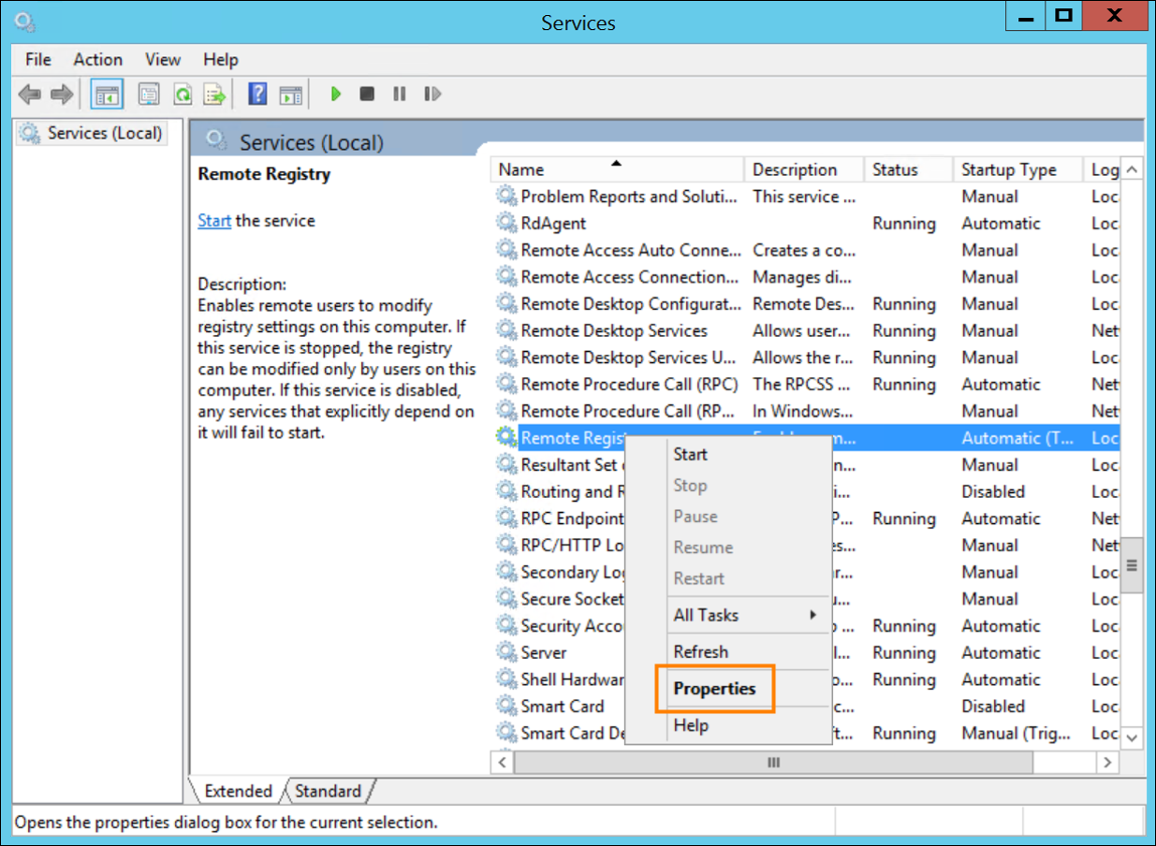This screenshot has height=846, width=1156.
Task: Sort by the Startup Type column header
Action: tap(1009, 169)
